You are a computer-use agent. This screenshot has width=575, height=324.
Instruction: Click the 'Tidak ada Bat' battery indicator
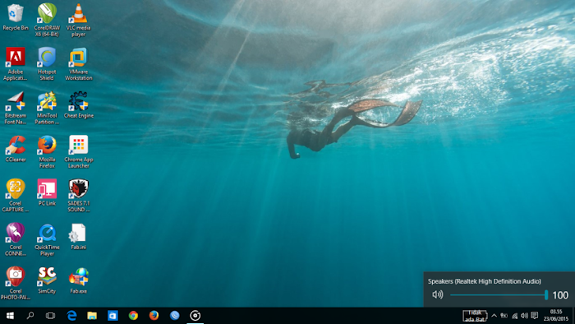475,316
